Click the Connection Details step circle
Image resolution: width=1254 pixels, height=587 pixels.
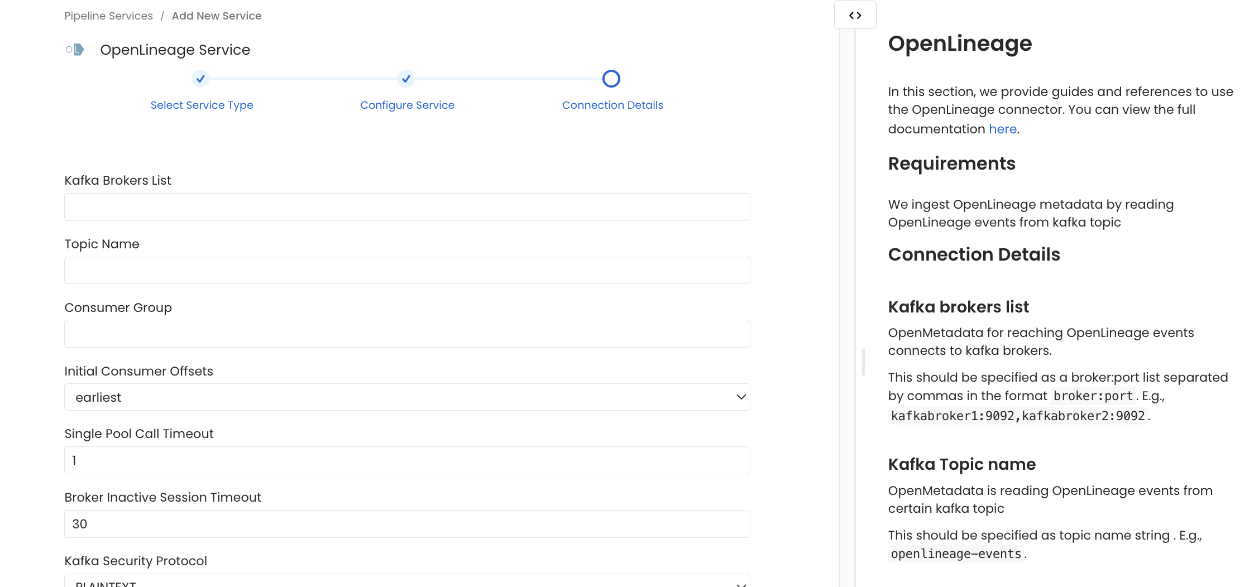point(611,79)
